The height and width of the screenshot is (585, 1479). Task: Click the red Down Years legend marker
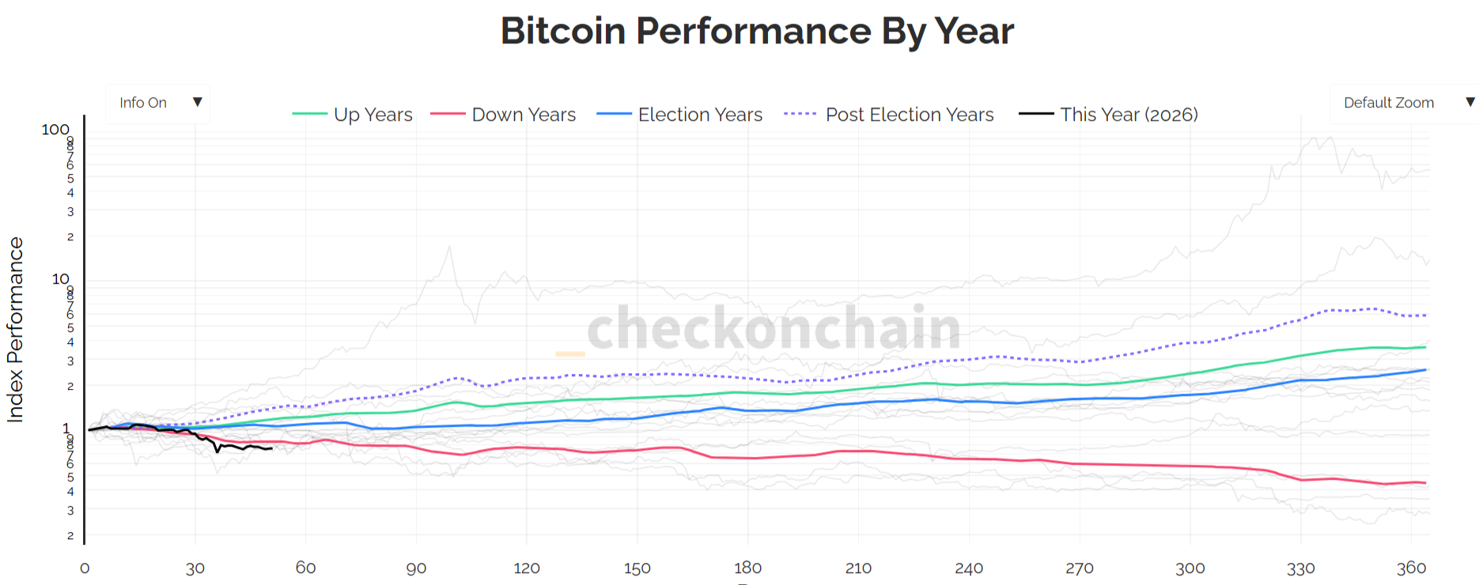(x=448, y=115)
